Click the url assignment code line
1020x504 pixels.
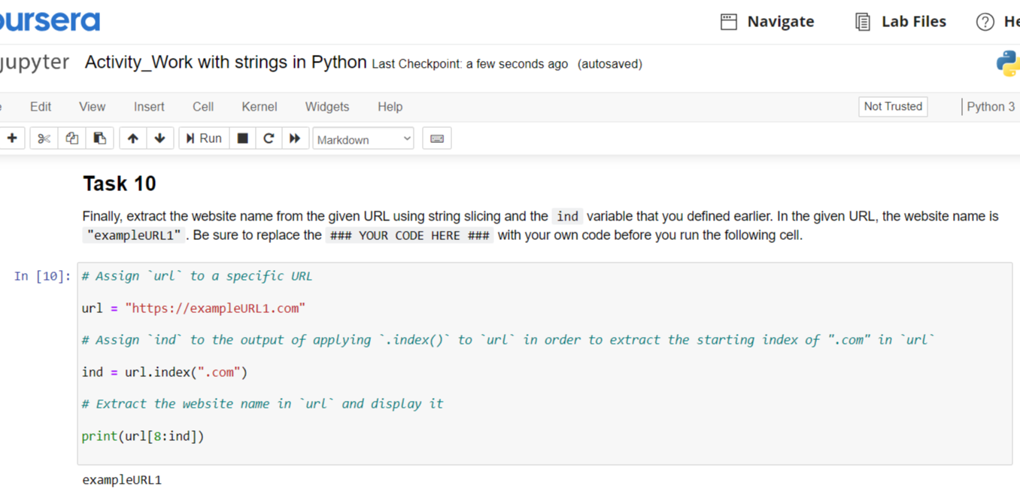(x=193, y=308)
